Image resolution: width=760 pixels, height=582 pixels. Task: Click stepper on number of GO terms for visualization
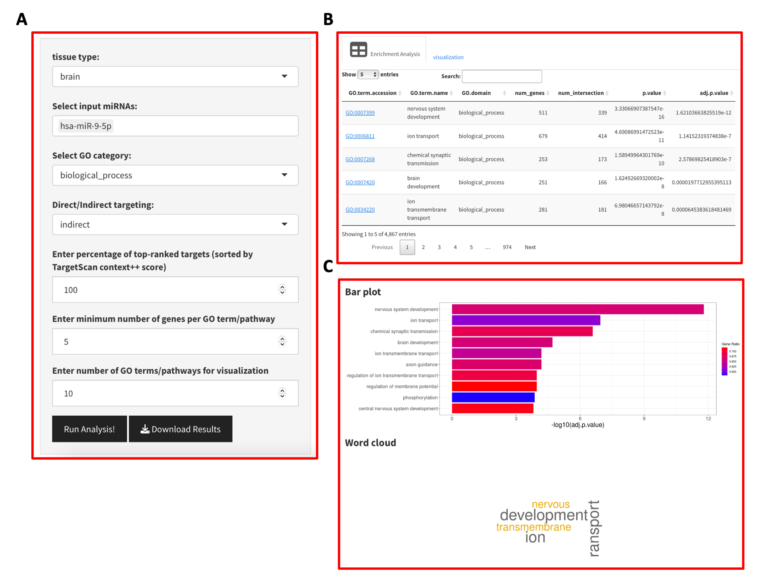pyautogui.click(x=282, y=393)
